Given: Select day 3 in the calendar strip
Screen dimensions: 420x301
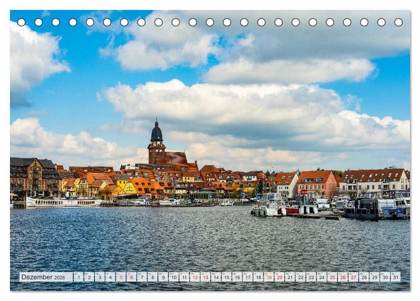Looking at the screenshot, I should coord(100,277).
